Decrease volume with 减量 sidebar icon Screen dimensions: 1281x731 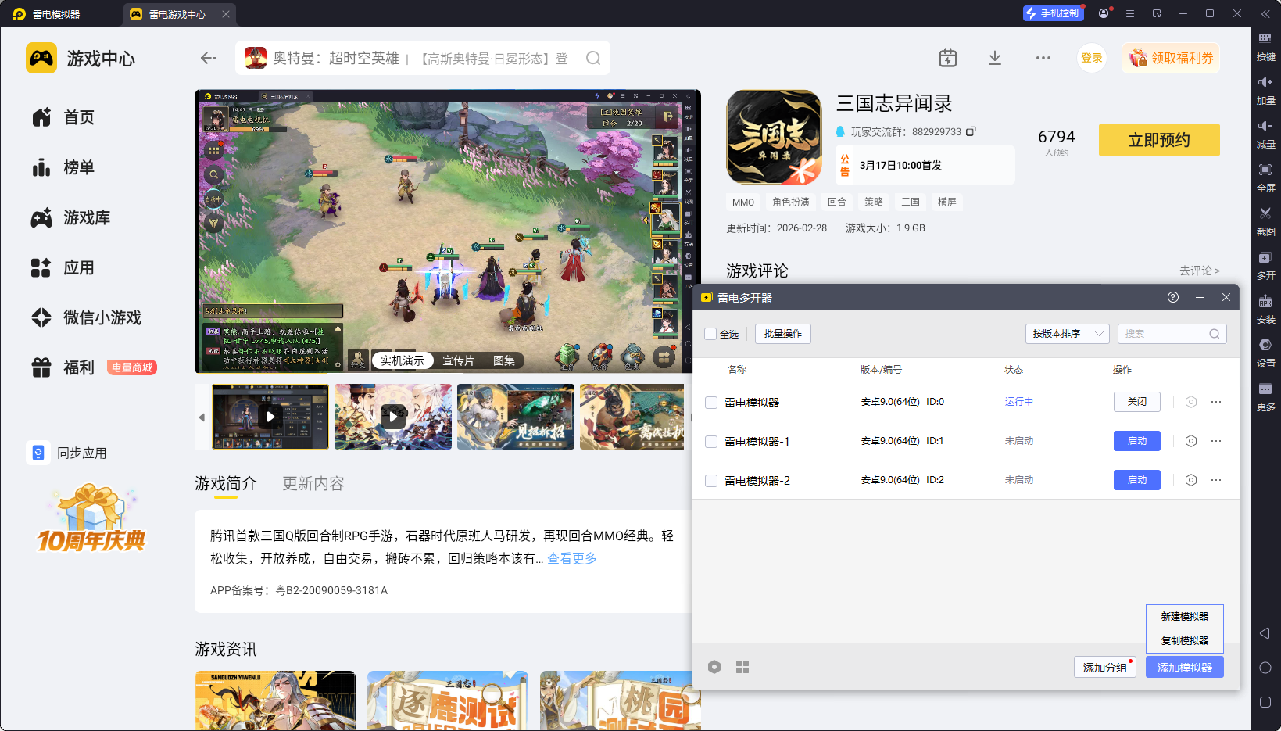click(x=1265, y=134)
